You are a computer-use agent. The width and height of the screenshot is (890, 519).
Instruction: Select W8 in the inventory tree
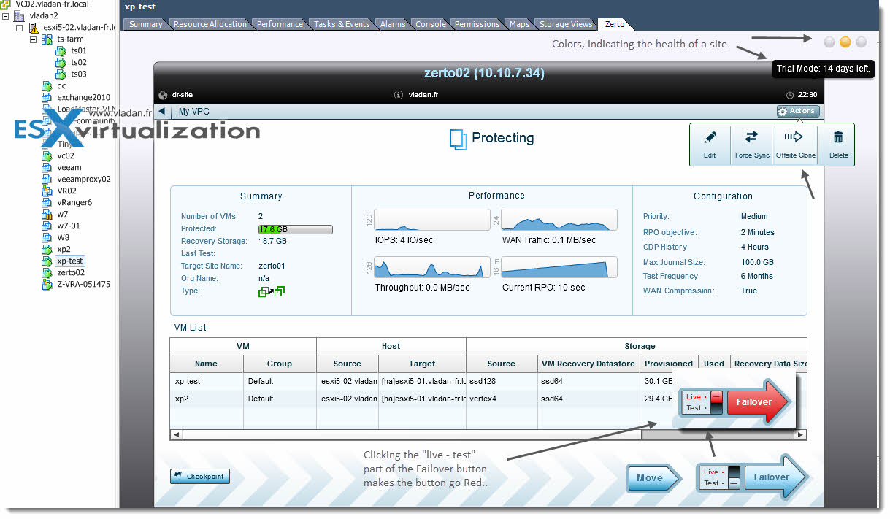(x=64, y=238)
